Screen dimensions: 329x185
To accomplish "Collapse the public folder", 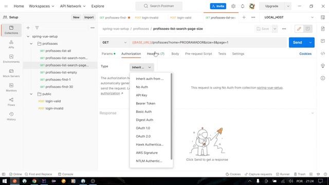I will [x=31, y=94].
